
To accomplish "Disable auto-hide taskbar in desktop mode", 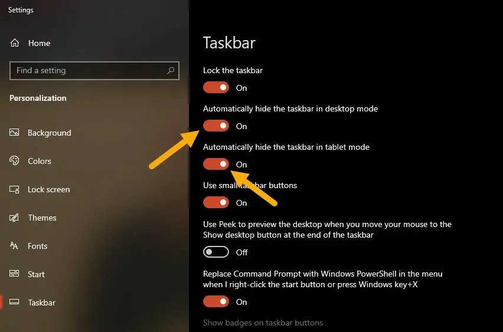I will pyautogui.click(x=216, y=126).
